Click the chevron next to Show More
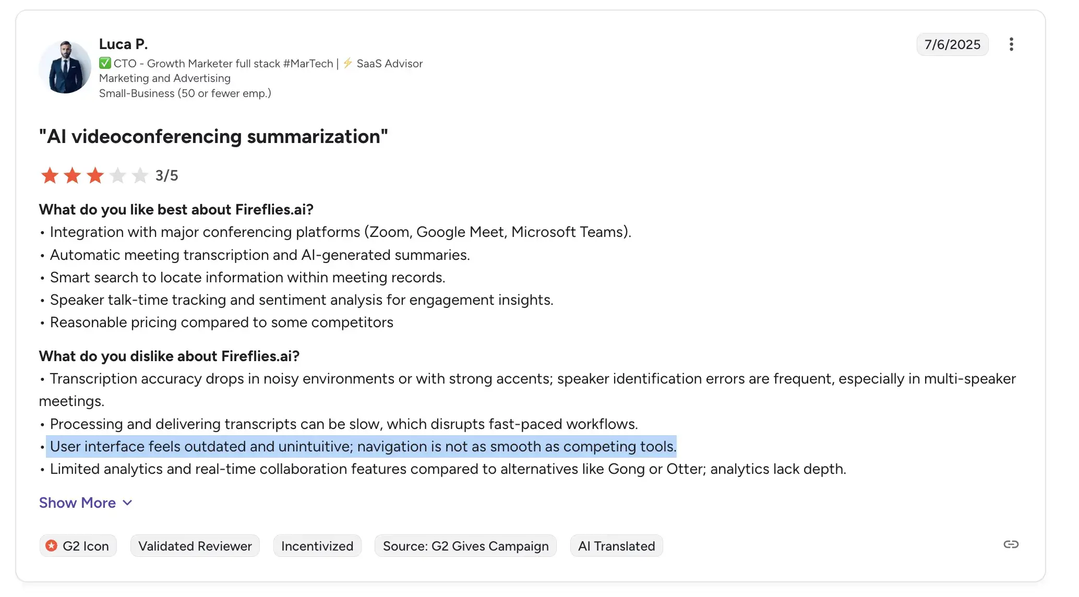The width and height of the screenshot is (1079, 597). (127, 503)
